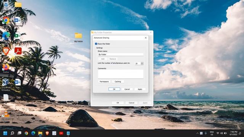The image size is (244, 137).
Task: Open volume control tray icon
Action: click(x=222, y=133)
